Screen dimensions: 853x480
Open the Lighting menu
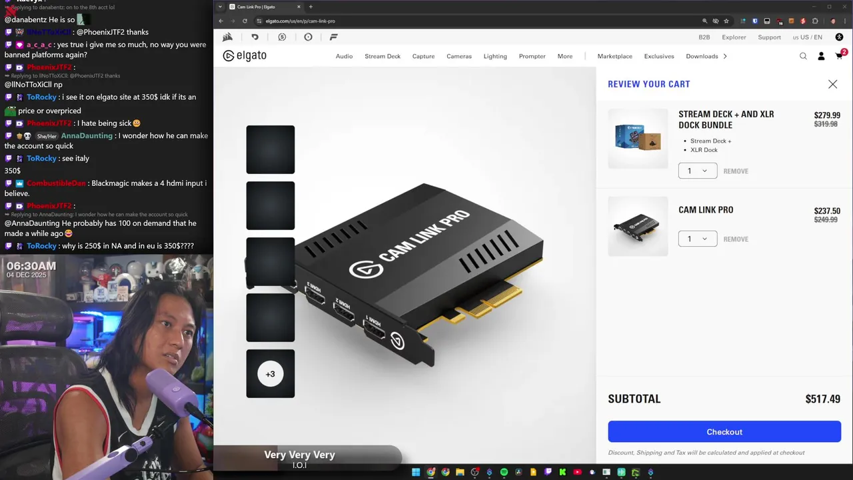point(495,56)
